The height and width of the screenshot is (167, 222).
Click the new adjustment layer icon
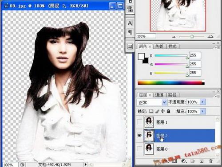tap(184, 161)
